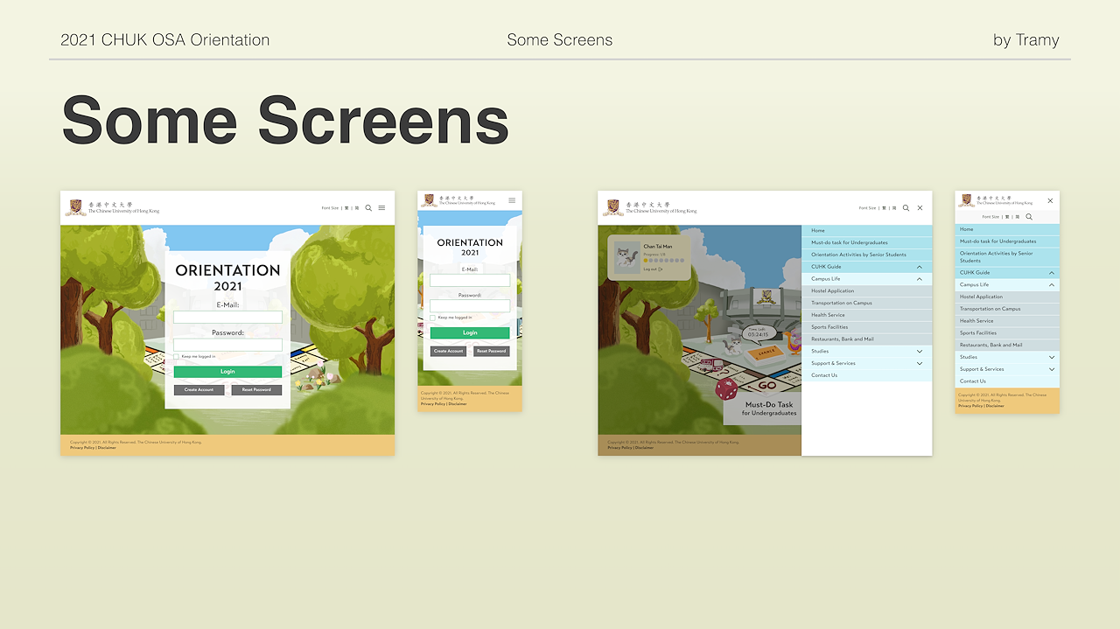
Task: Open Hostel Application in desktop menu
Action: click(x=866, y=290)
